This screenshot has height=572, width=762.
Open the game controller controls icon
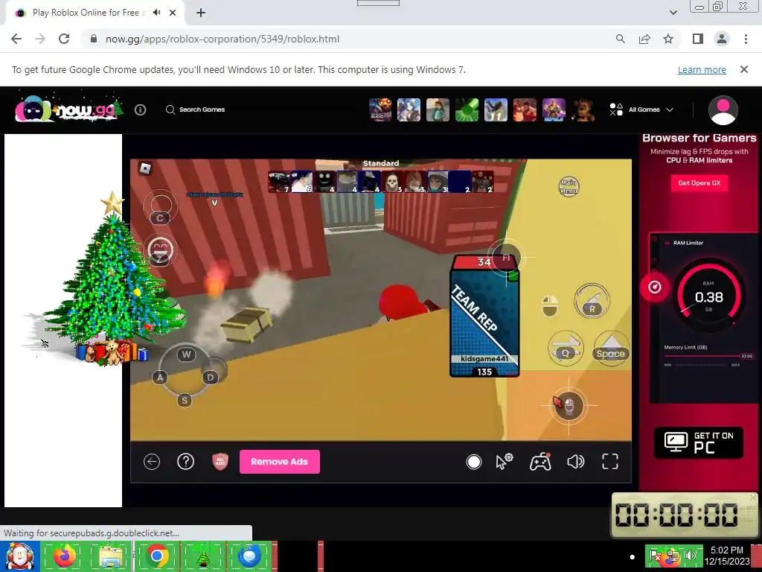pos(540,462)
